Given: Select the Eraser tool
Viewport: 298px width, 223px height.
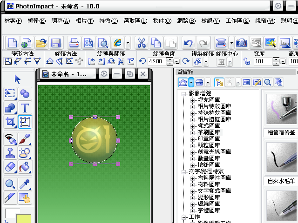Looking at the screenshot, I should click(10, 167).
